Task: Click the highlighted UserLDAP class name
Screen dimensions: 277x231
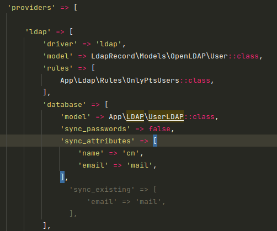Action: point(166,117)
